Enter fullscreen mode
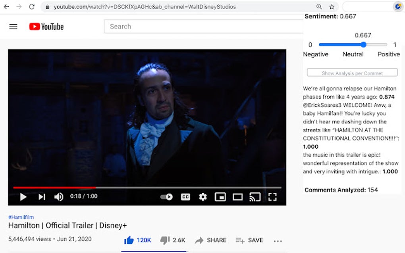This screenshot has height=253, width=405. pos(273,197)
